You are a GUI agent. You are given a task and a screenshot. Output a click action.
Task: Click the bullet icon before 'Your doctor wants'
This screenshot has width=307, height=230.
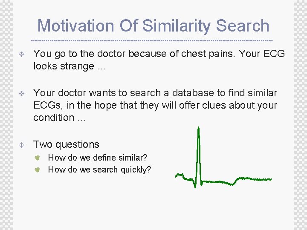coord(21,93)
